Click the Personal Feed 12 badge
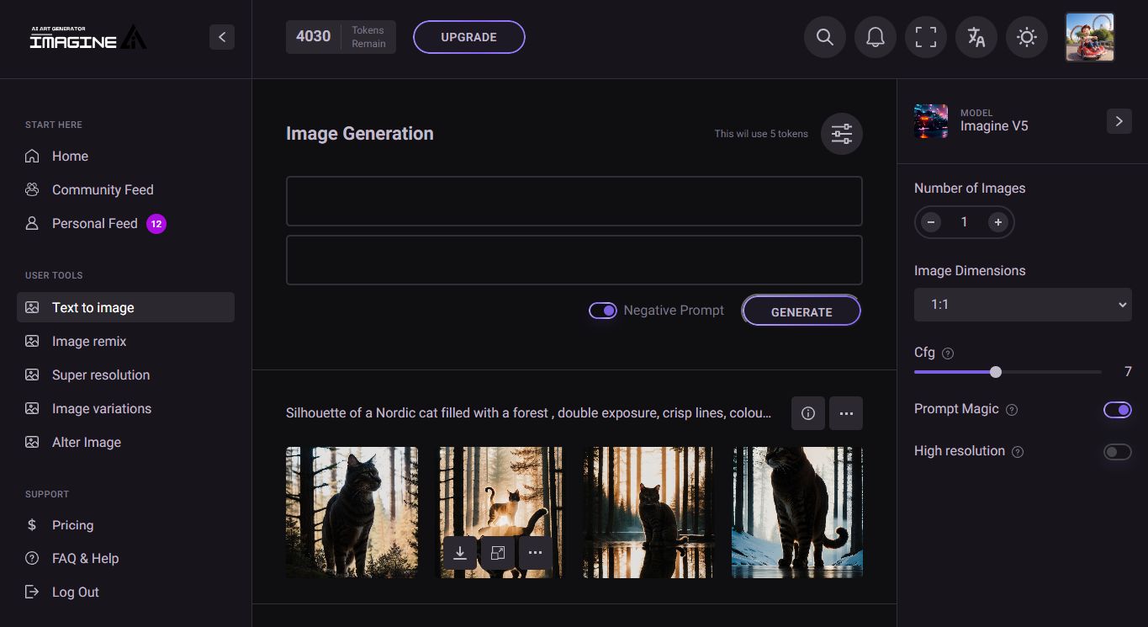The height and width of the screenshot is (627, 1148). coord(156,223)
